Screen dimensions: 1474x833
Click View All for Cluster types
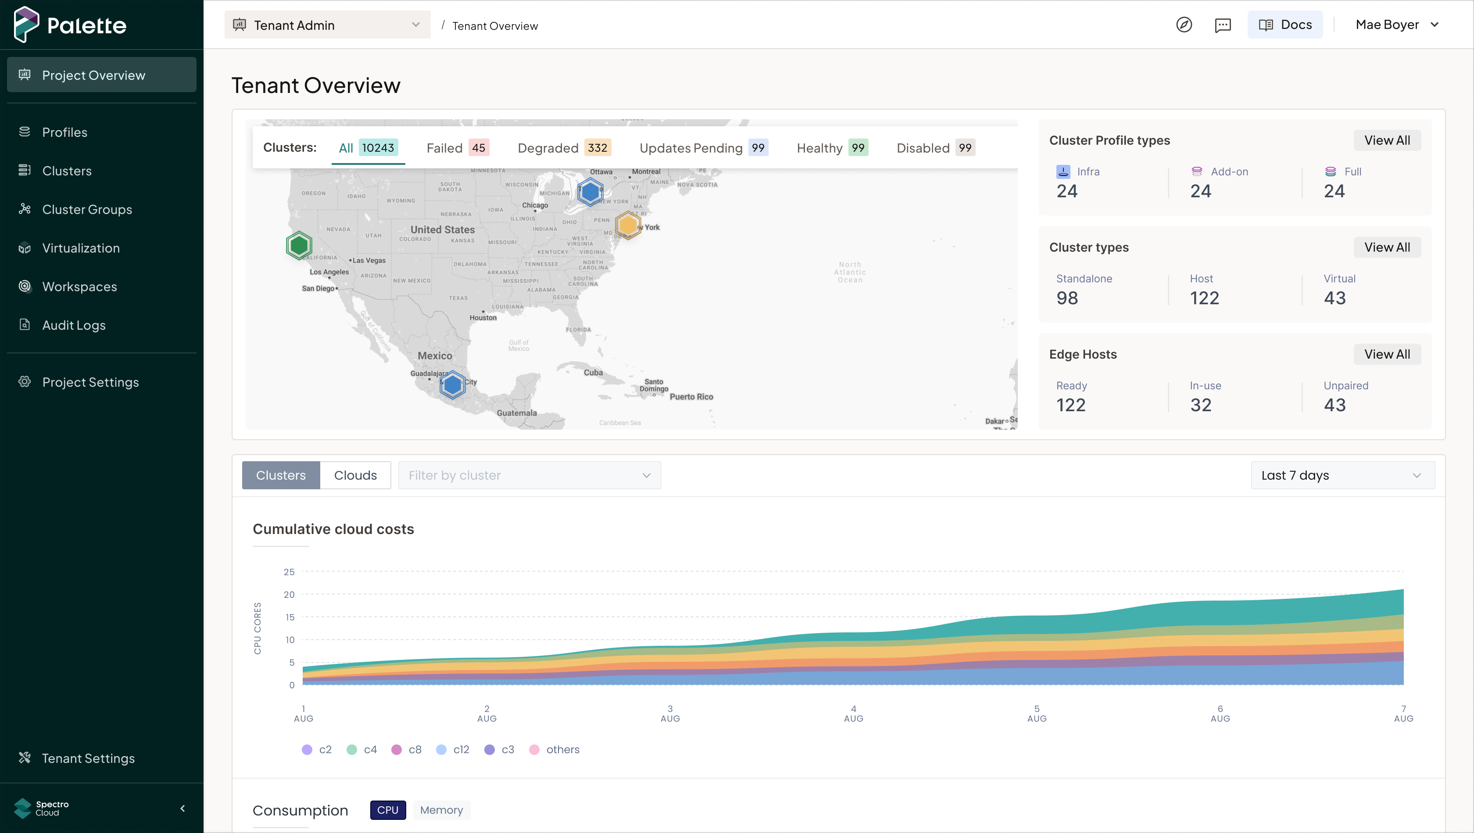click(x=1386, y=247)
